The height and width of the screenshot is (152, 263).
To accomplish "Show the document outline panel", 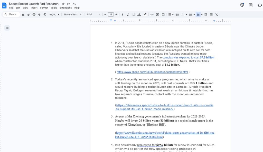I will (x=7, y=28).
